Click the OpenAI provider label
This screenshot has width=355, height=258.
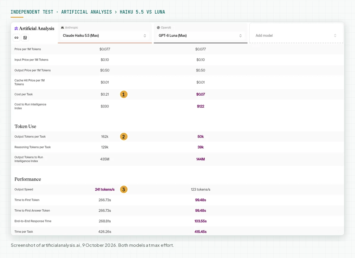(x=166, y=28)
